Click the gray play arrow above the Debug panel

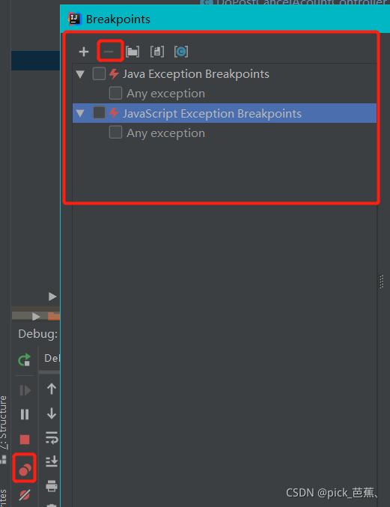click(52, 297)
